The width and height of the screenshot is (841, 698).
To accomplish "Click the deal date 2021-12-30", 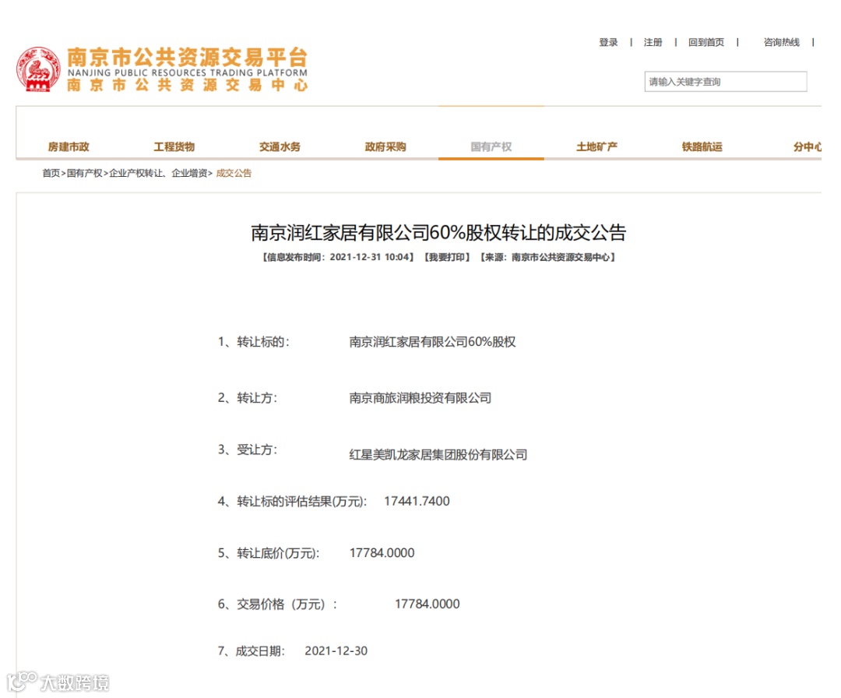I will [336, 650].
